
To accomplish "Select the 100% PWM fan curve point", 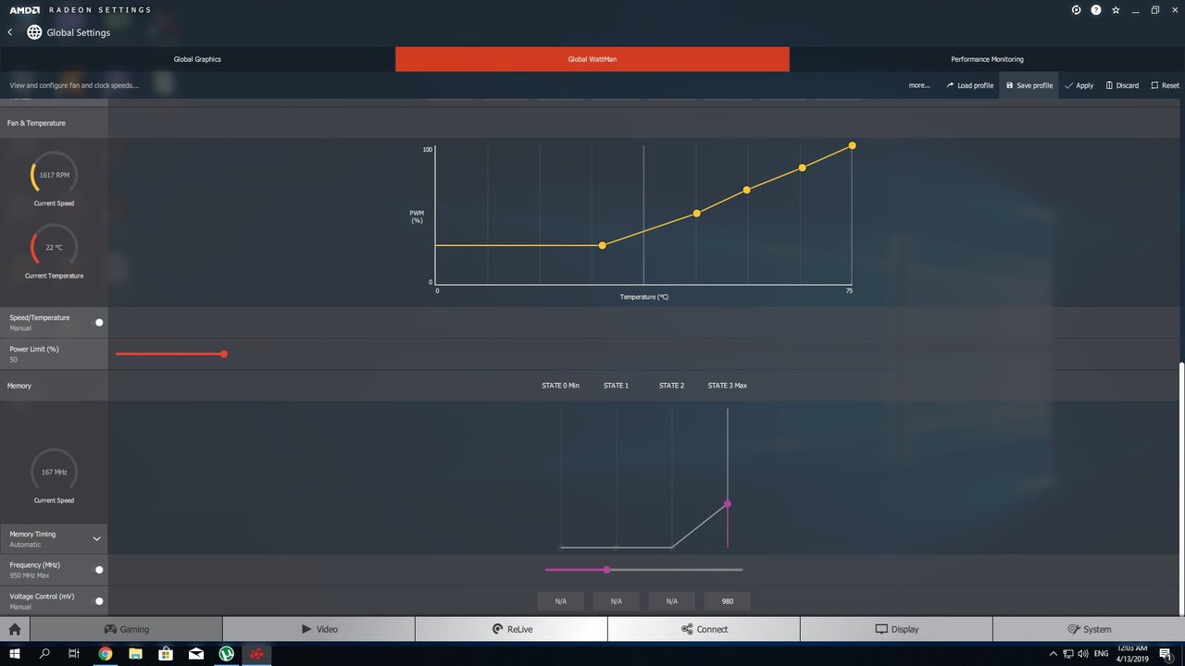I will click(852, 145).
